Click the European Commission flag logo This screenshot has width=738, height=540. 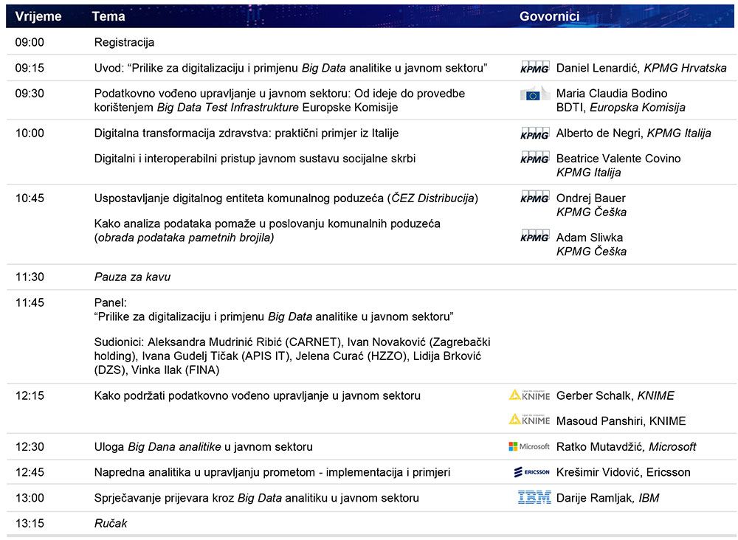(535, 94)
